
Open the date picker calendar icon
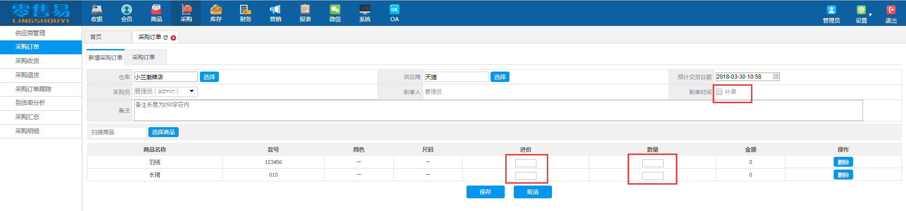click(776, 76)
